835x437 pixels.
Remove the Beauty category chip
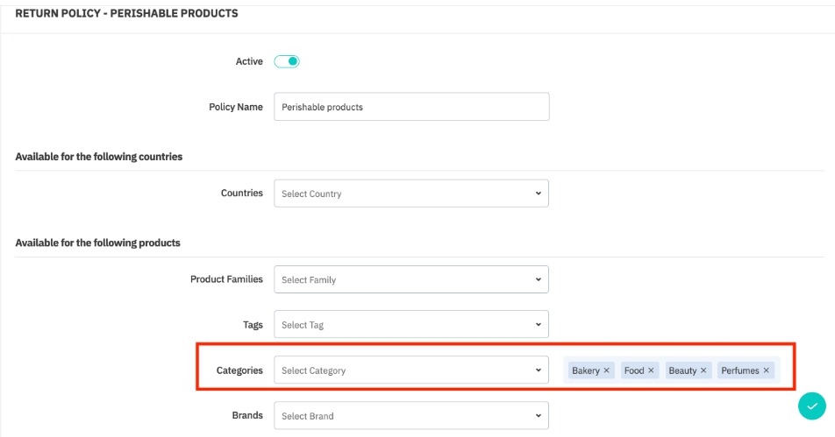pyautogui.click(x=703, y=370)
